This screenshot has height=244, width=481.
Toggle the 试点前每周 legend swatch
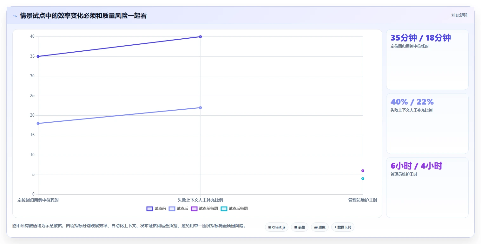click(x=194, y=209)
